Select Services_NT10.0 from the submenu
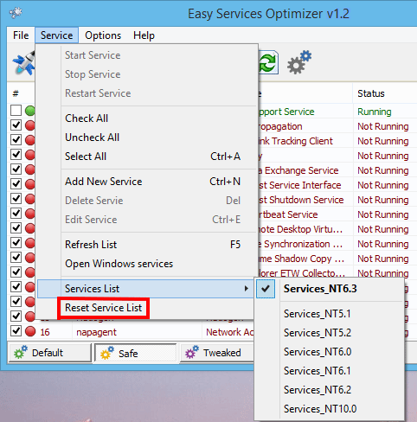417x422 pixels. [x=320, y=409]
